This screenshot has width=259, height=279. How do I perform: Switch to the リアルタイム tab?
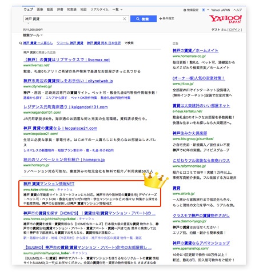(x=99, y=9)
